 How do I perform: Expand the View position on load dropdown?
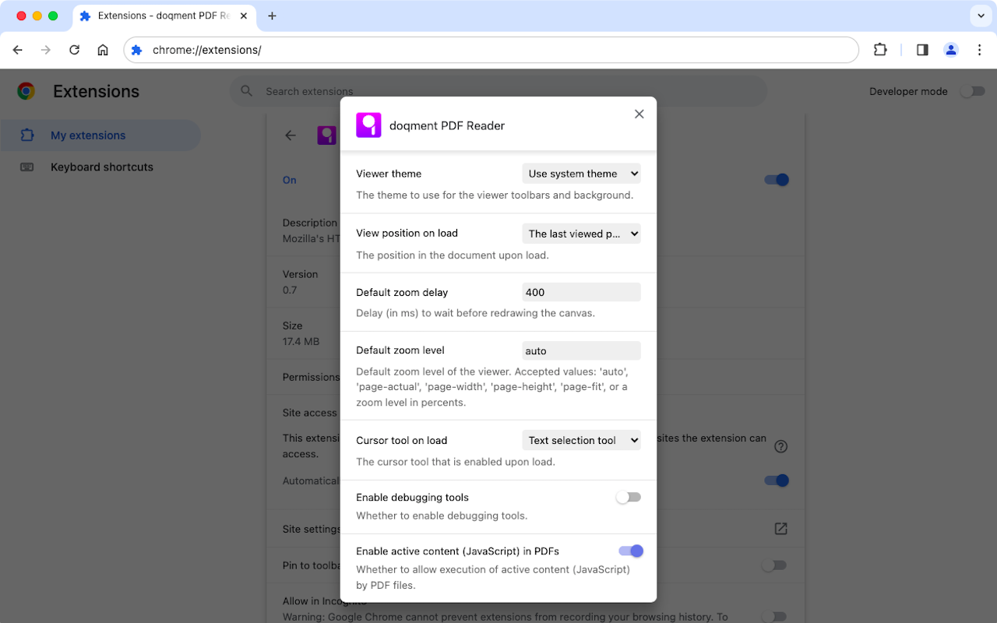coord(581,234)
